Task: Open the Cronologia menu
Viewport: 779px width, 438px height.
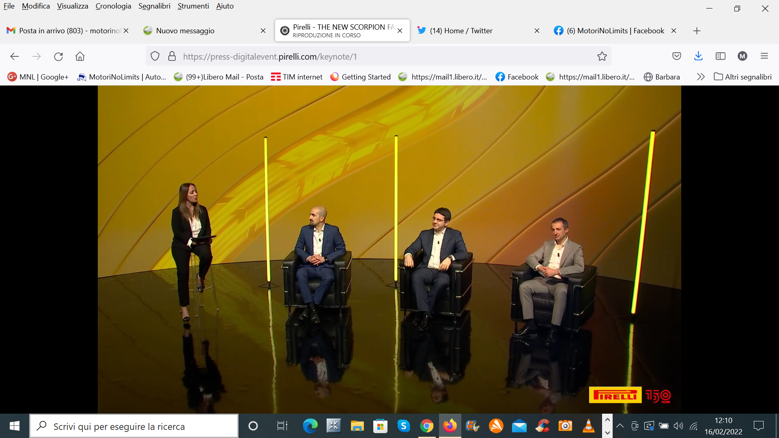Action: [113, 6]
